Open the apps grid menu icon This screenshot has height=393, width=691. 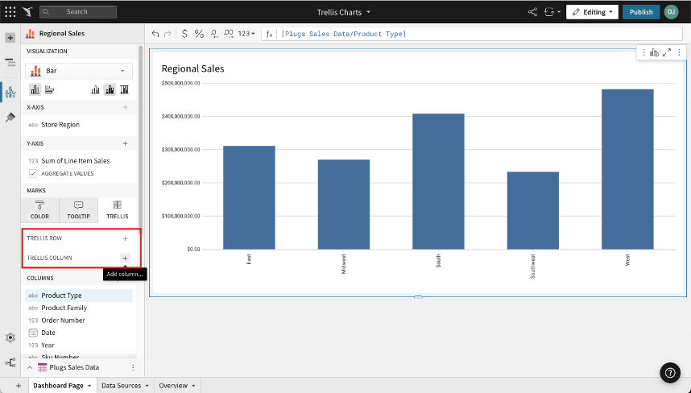tap(10, 12)
